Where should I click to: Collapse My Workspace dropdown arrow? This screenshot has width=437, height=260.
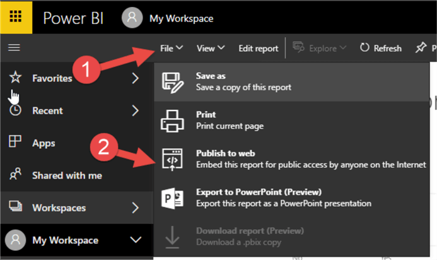(x=135, y=240)
